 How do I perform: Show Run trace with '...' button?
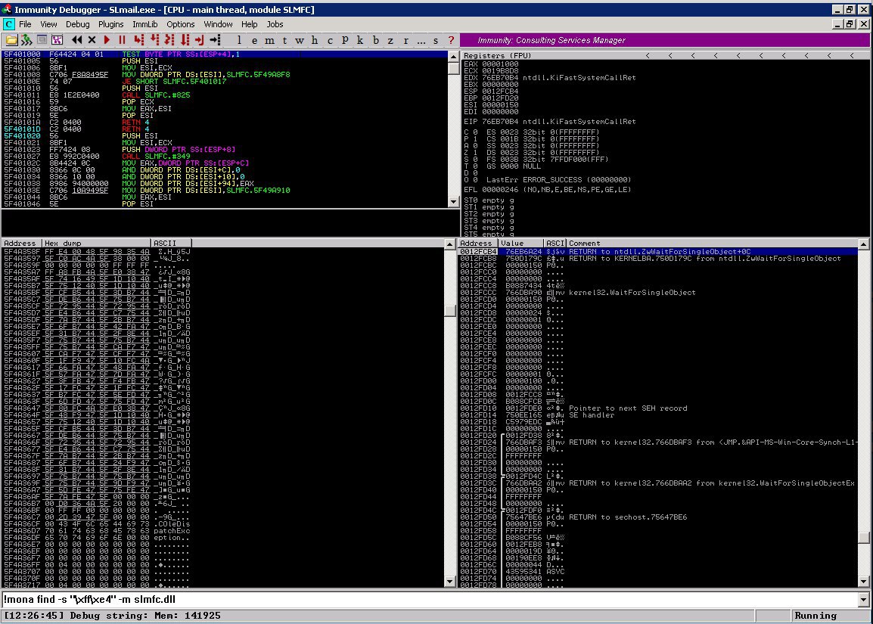tap(421, 40)
